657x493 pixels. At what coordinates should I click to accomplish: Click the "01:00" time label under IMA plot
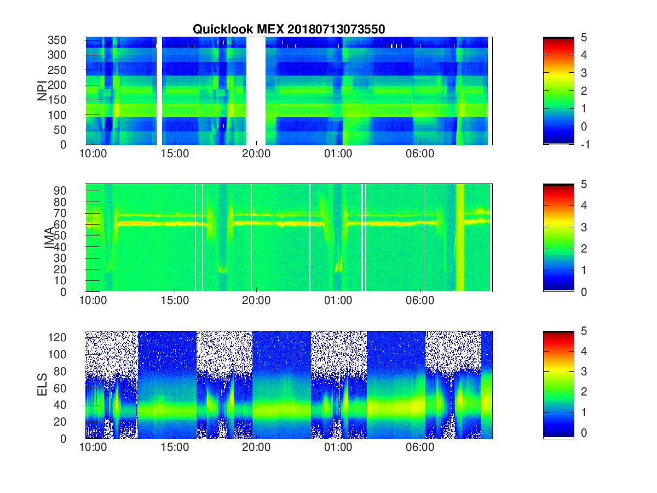coord(338,301)
